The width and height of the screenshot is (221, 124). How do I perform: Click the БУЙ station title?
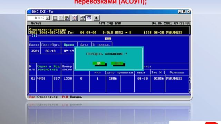pos(108,39)
